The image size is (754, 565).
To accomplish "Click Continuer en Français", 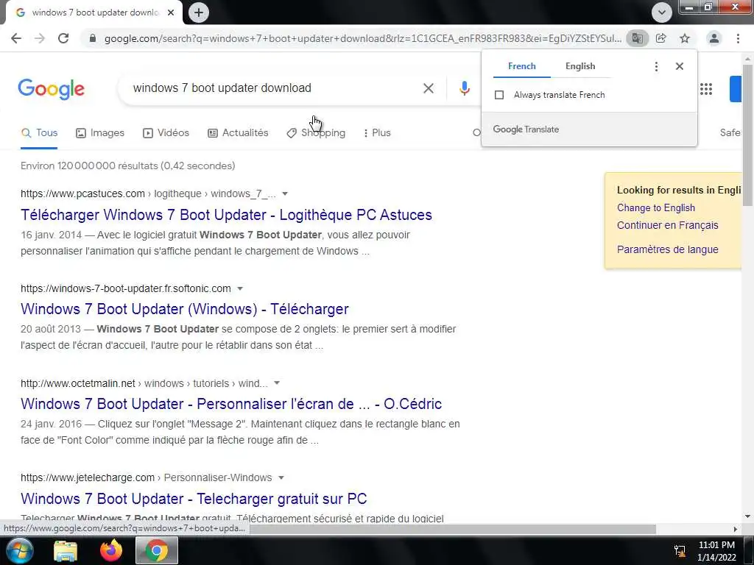I will point(667,225).
